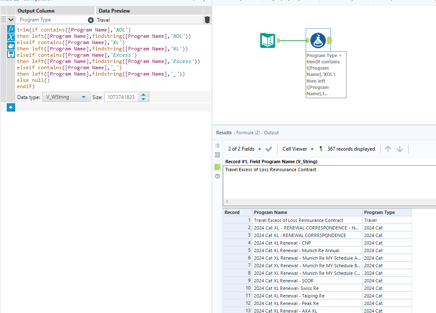Image resolution: width=436 pixels, height=313 pixels.
Task: Select the Formula tool on the canvas
Action: (x=318, y=40)
